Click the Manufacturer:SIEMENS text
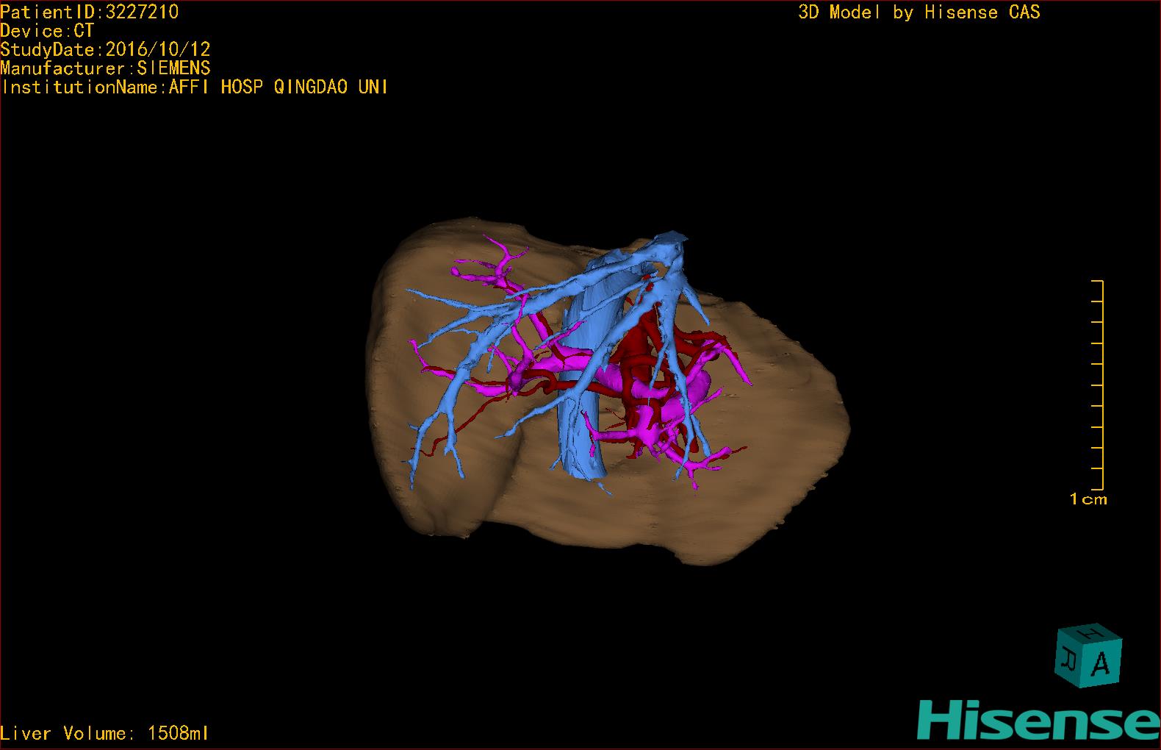Image resolution: width=1161 pixels, height=750 pixels. 105,68
